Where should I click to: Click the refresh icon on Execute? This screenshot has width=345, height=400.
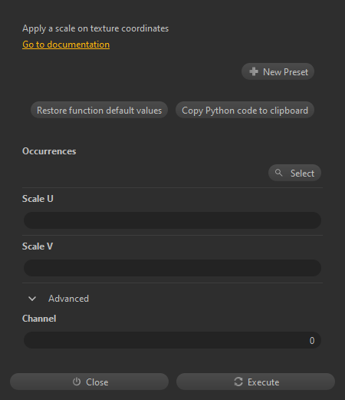coord(238,382)
